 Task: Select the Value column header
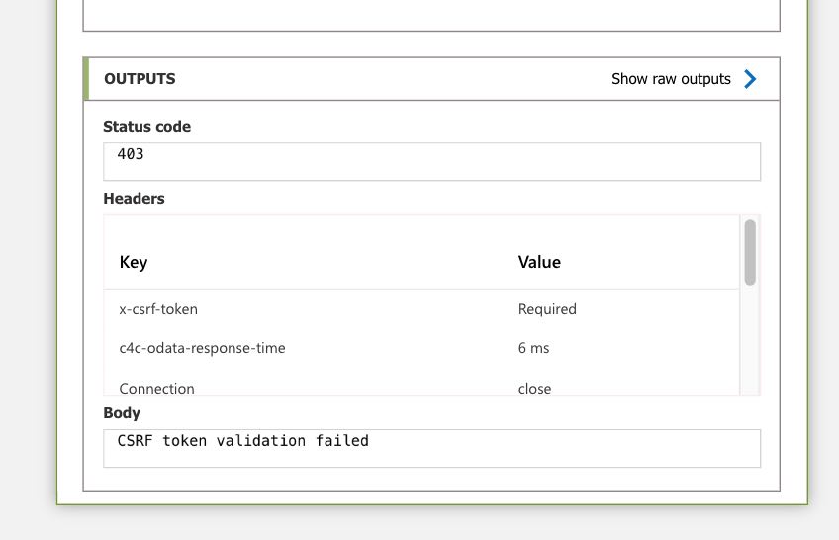point(539,262)
